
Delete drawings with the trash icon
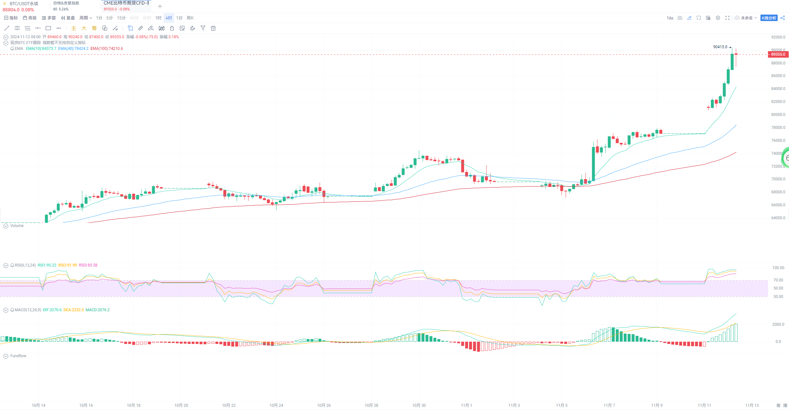(x=213, y=28)
